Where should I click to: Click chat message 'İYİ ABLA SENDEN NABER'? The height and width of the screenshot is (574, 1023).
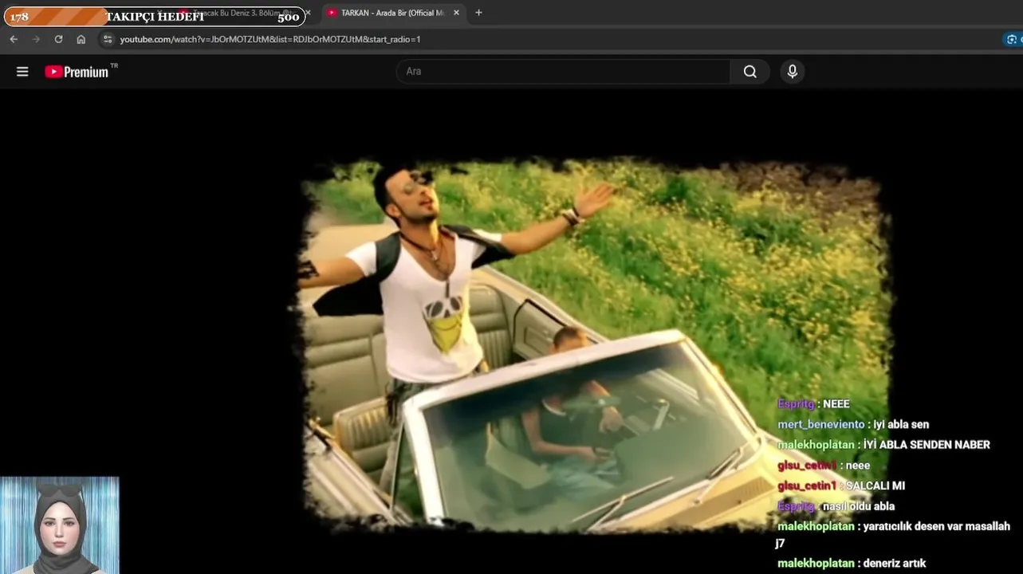click(x=927, y=445)
